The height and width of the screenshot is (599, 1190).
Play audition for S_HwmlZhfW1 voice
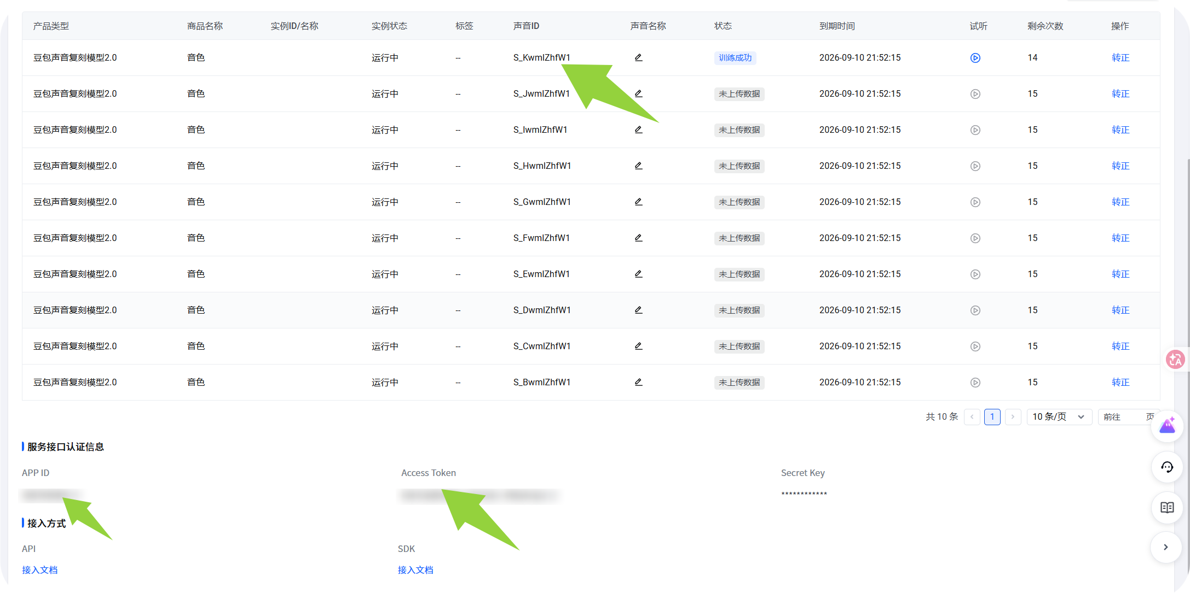point(975,166)
